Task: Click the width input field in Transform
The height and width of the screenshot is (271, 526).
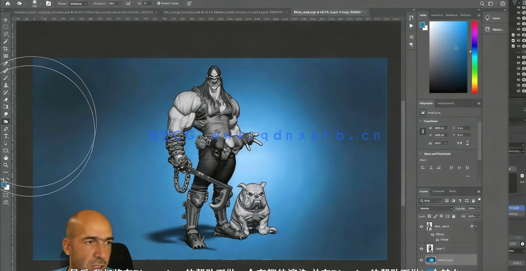Action: pyautogui.click(x=440, y=128)
